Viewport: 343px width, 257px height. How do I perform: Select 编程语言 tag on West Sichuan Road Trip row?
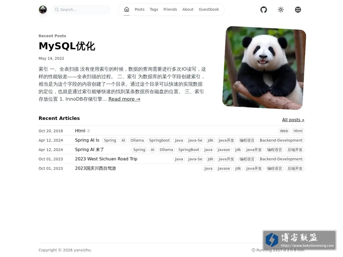coord(247,159)
